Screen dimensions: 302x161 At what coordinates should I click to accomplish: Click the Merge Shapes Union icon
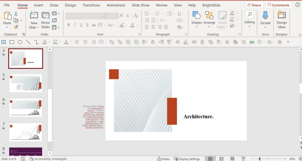point(211,42)
